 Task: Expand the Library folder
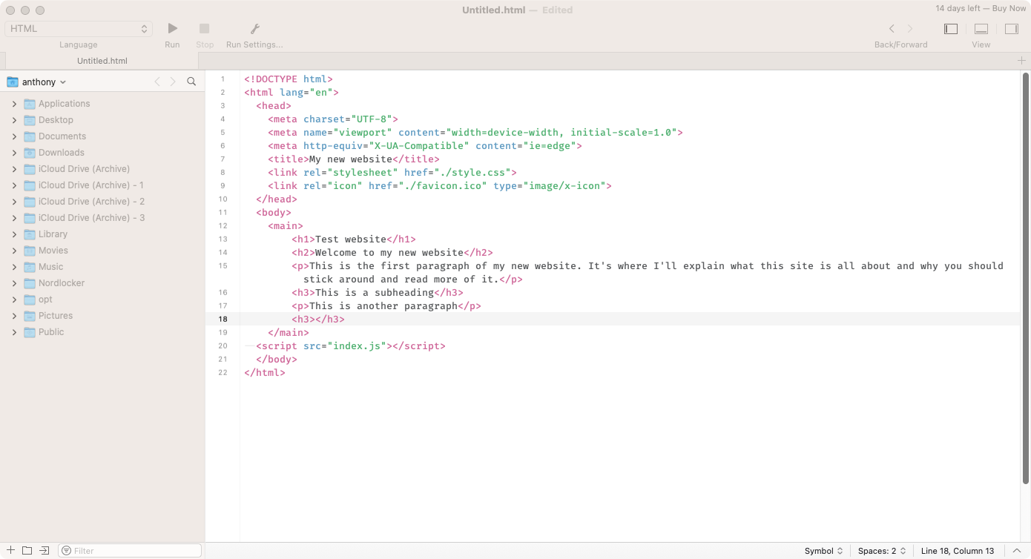tap(14, 234)
